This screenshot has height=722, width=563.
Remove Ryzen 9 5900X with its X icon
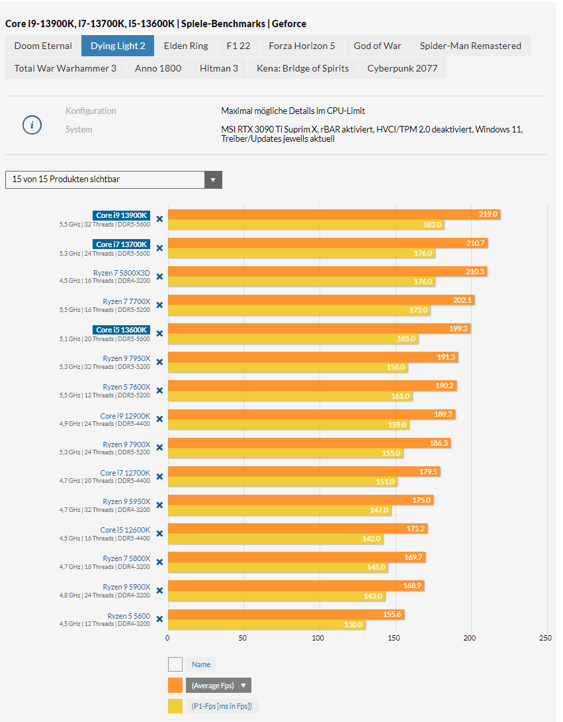pos(159,591)
